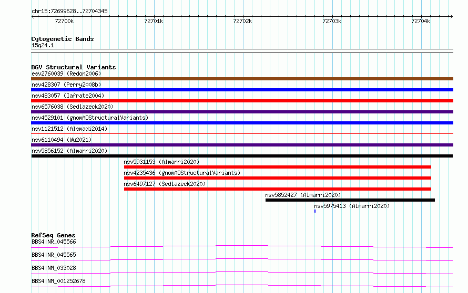The width and height of the screenshot is (468, 293).
Task: Open nsv483057 (Iafrate2004) variant label
Action: coord(68,96)
